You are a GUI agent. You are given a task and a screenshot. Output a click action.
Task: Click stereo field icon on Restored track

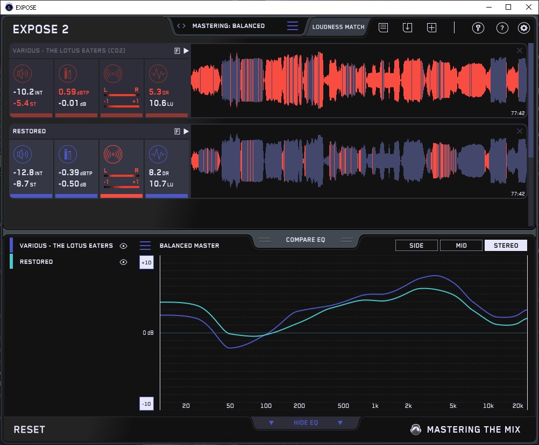click(113, 154)
